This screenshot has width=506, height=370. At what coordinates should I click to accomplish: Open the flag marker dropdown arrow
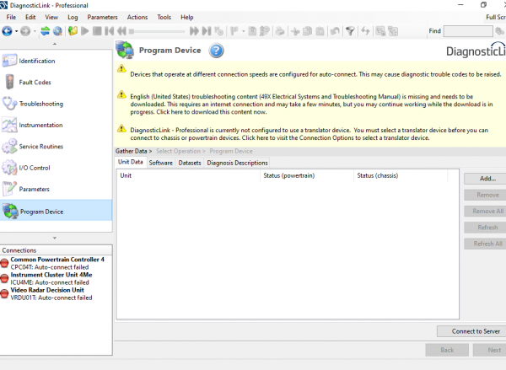[244, 31]
